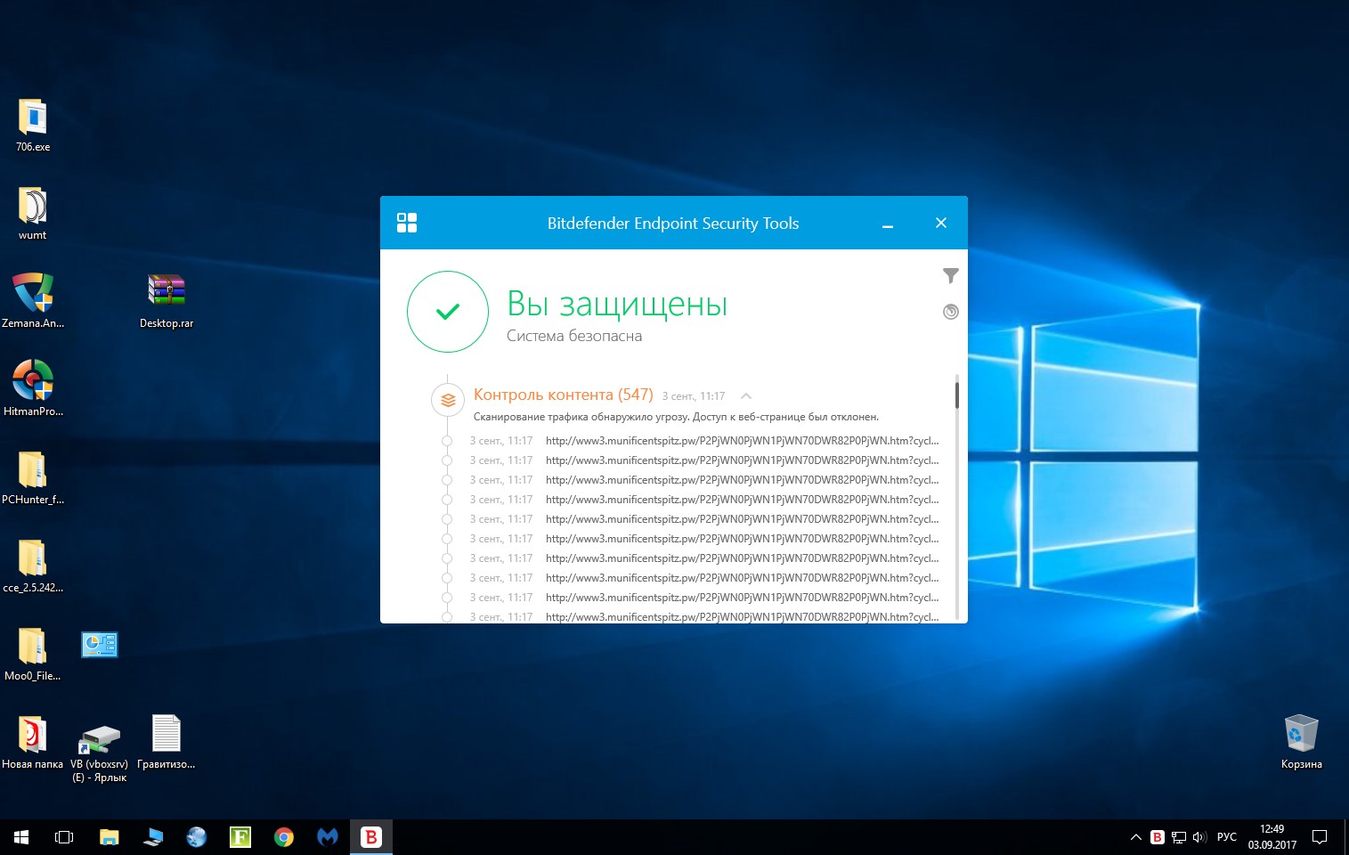Image resolution: width=1349 pixels, height=855 pixels.
Task: Click the green protected checkmark circle
Action: pos(448,312)
